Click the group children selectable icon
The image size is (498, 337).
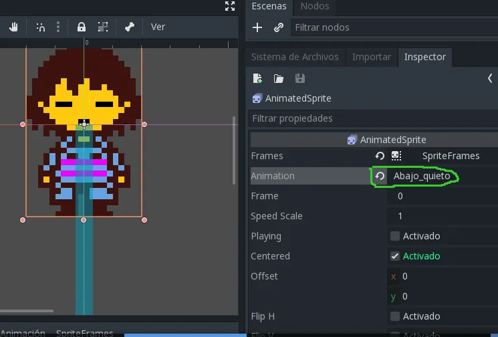(x=102, y=27)
